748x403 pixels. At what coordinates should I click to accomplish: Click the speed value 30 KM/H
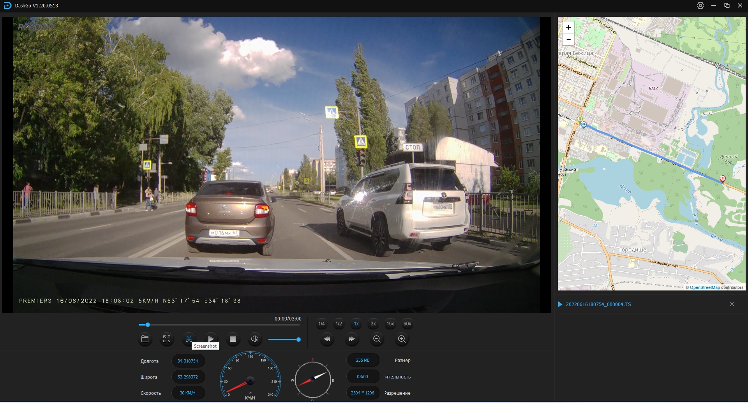point(188,393)
